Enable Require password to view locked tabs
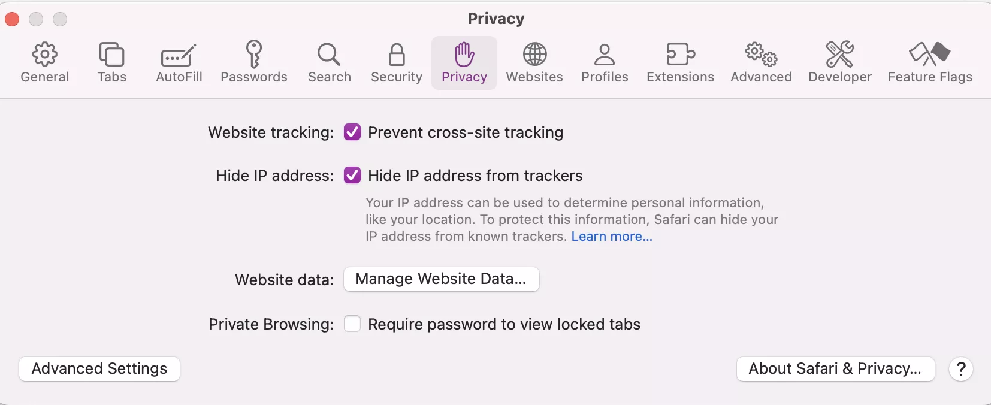The width and height of the screenshot is (991, 405). click(x=352, y=324)
